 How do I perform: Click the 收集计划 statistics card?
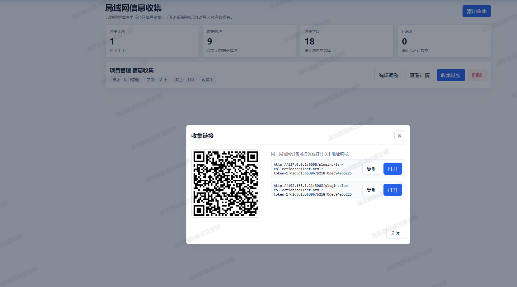[152, 41]
